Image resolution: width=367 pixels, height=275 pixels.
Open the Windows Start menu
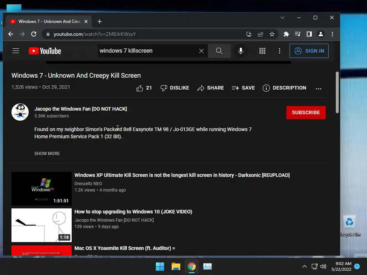[160, 266]
